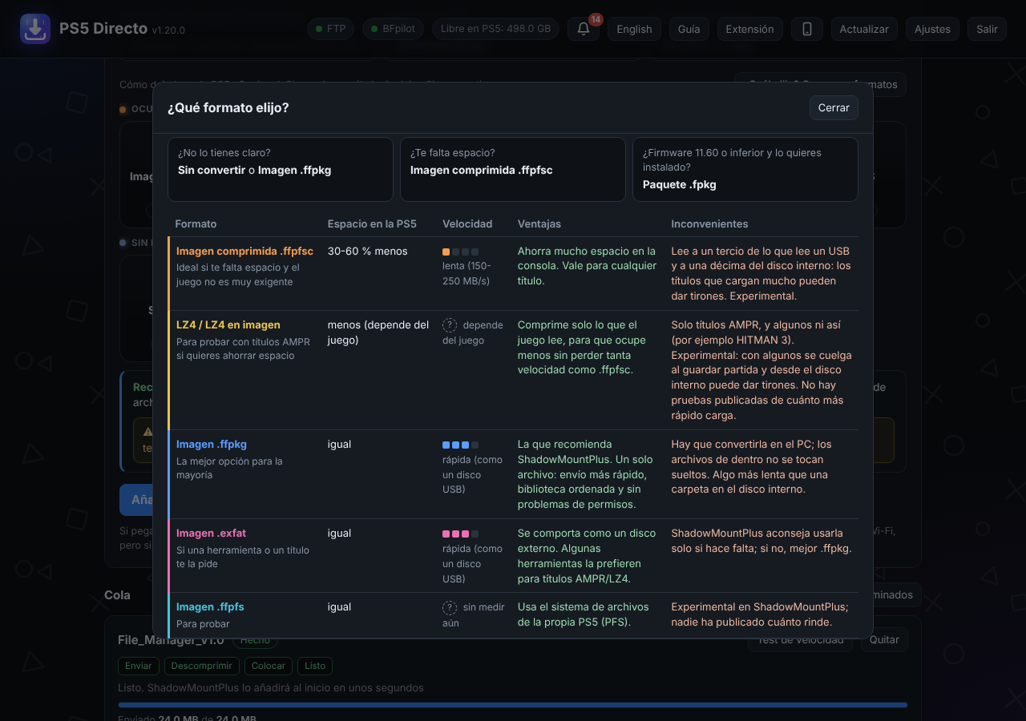
Task: Click the pink speed dots in .exfat row
Action: coord(460,534)
